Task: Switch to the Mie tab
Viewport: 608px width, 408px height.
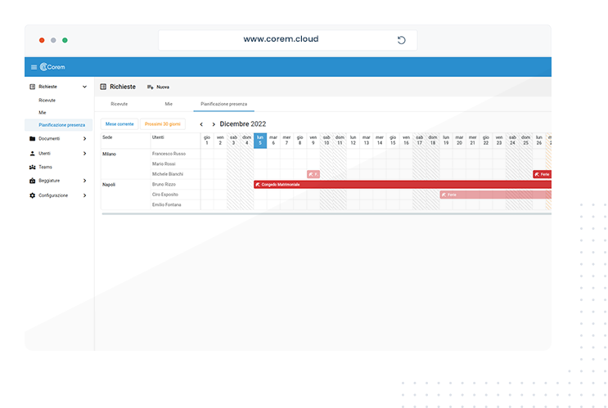Action: click(x=169, y=104)
